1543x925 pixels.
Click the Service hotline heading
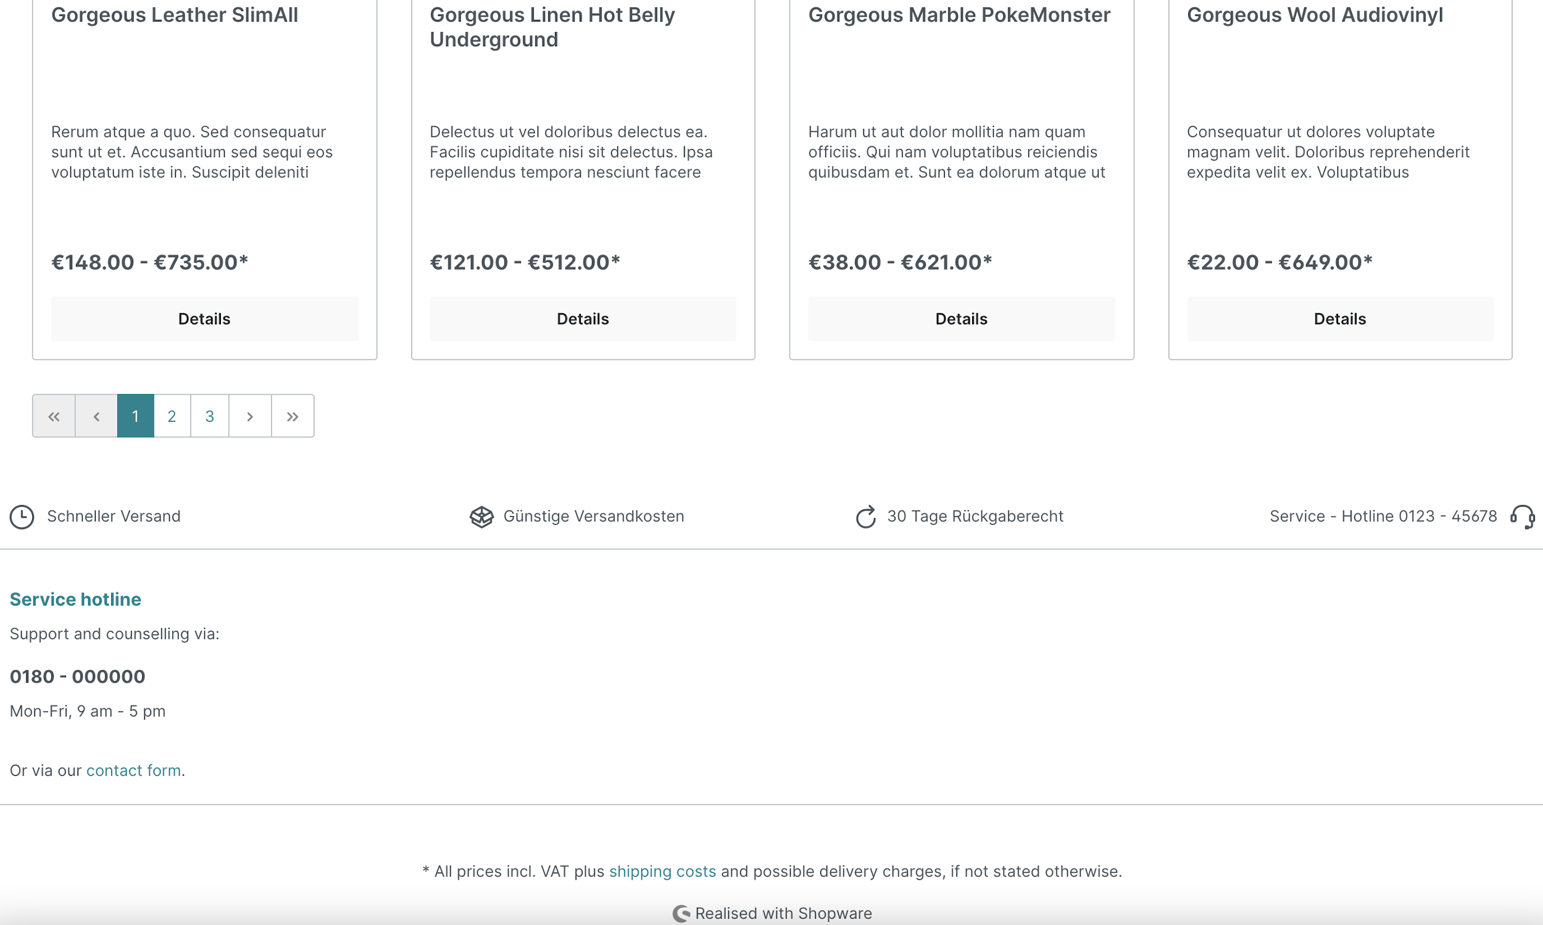coord(75,599)
